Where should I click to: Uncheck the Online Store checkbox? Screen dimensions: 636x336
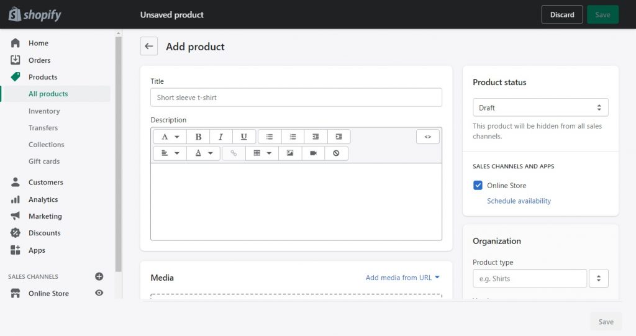(478, 185)
